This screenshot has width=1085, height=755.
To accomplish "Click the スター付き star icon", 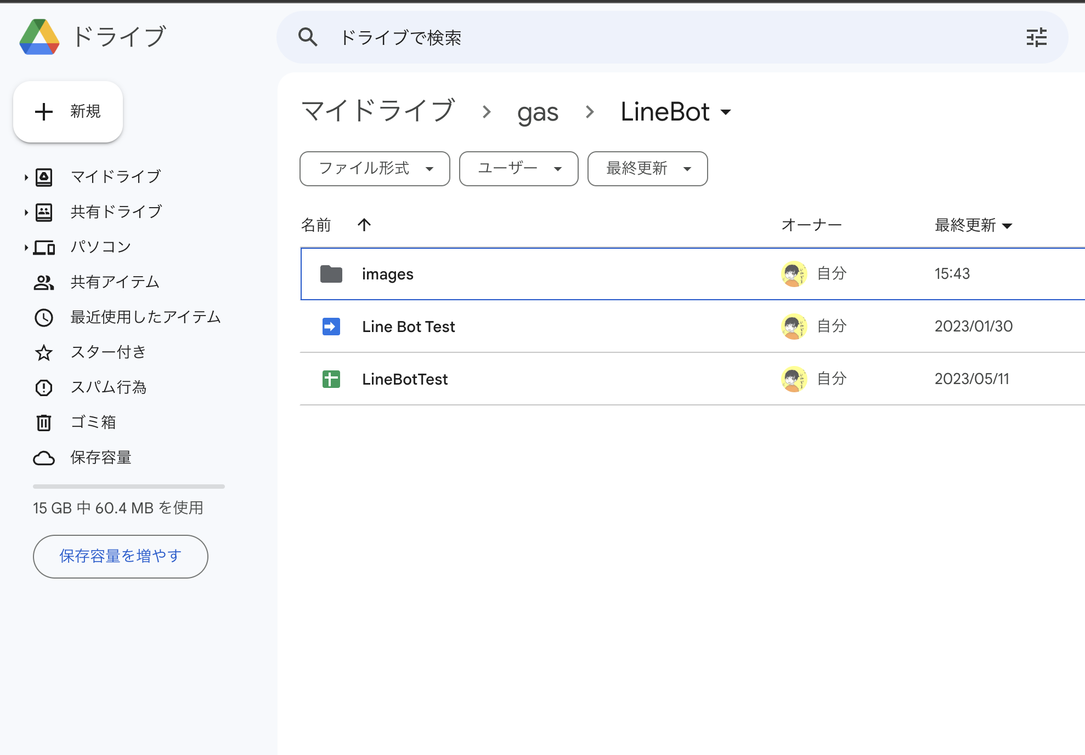I will 44,353.
